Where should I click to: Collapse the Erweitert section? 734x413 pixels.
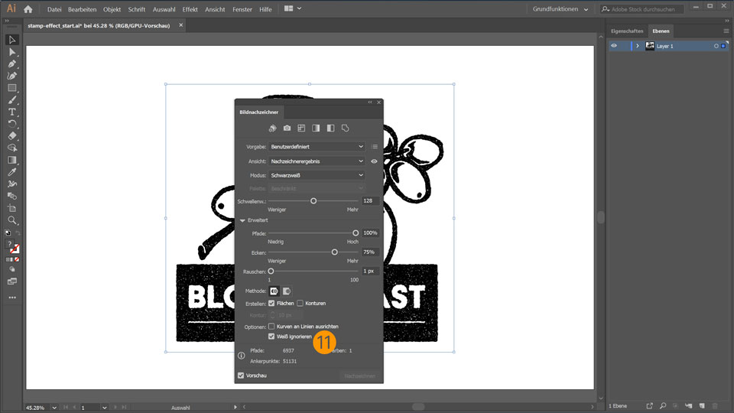(242, 220)
